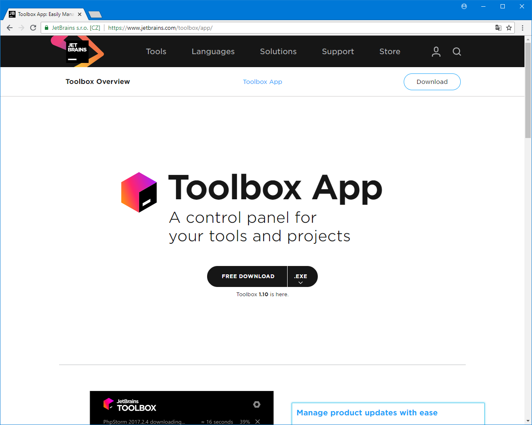Click the 'JetBrains s.r.o. [CZ]' certificate label

pyautogui.click(x=76, y=28)
